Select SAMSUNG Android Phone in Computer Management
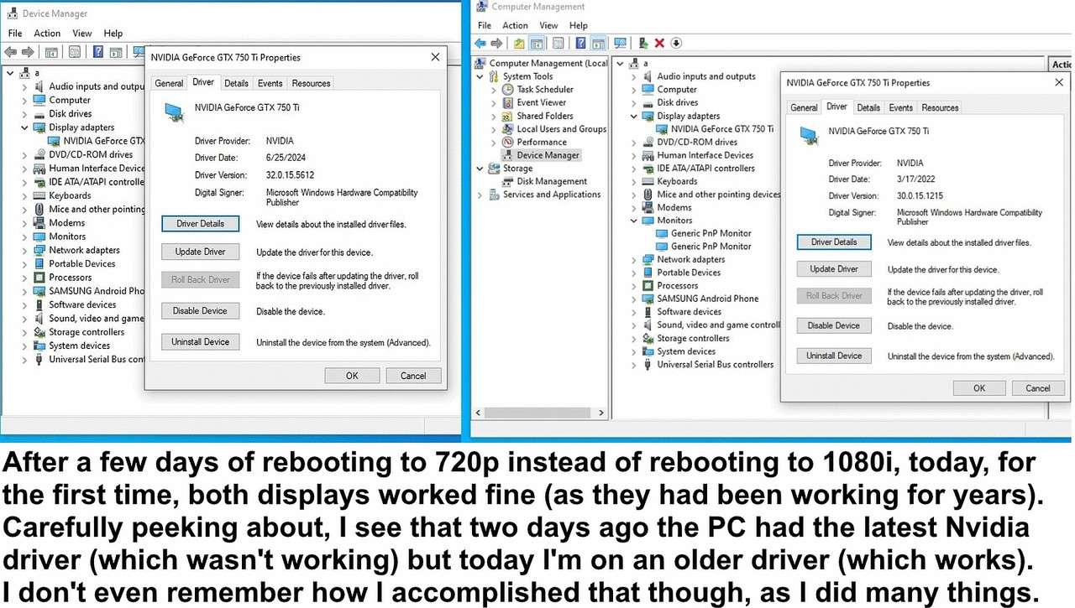Image resolution: width=1075 pixels, height=608 pixels. [x=708, y=299]
